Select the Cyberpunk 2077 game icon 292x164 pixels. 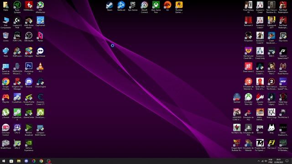click(x=271, y=23)
